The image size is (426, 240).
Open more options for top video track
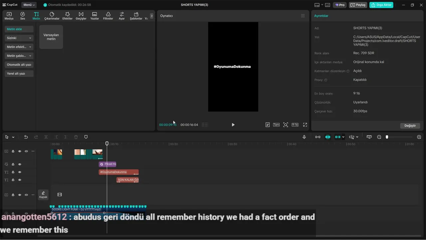tap(33, 151)
